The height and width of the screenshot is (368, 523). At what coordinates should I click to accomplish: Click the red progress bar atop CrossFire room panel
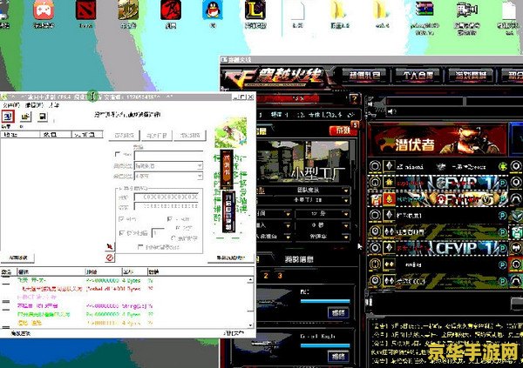pyautogui.click(x=288, y=98)
